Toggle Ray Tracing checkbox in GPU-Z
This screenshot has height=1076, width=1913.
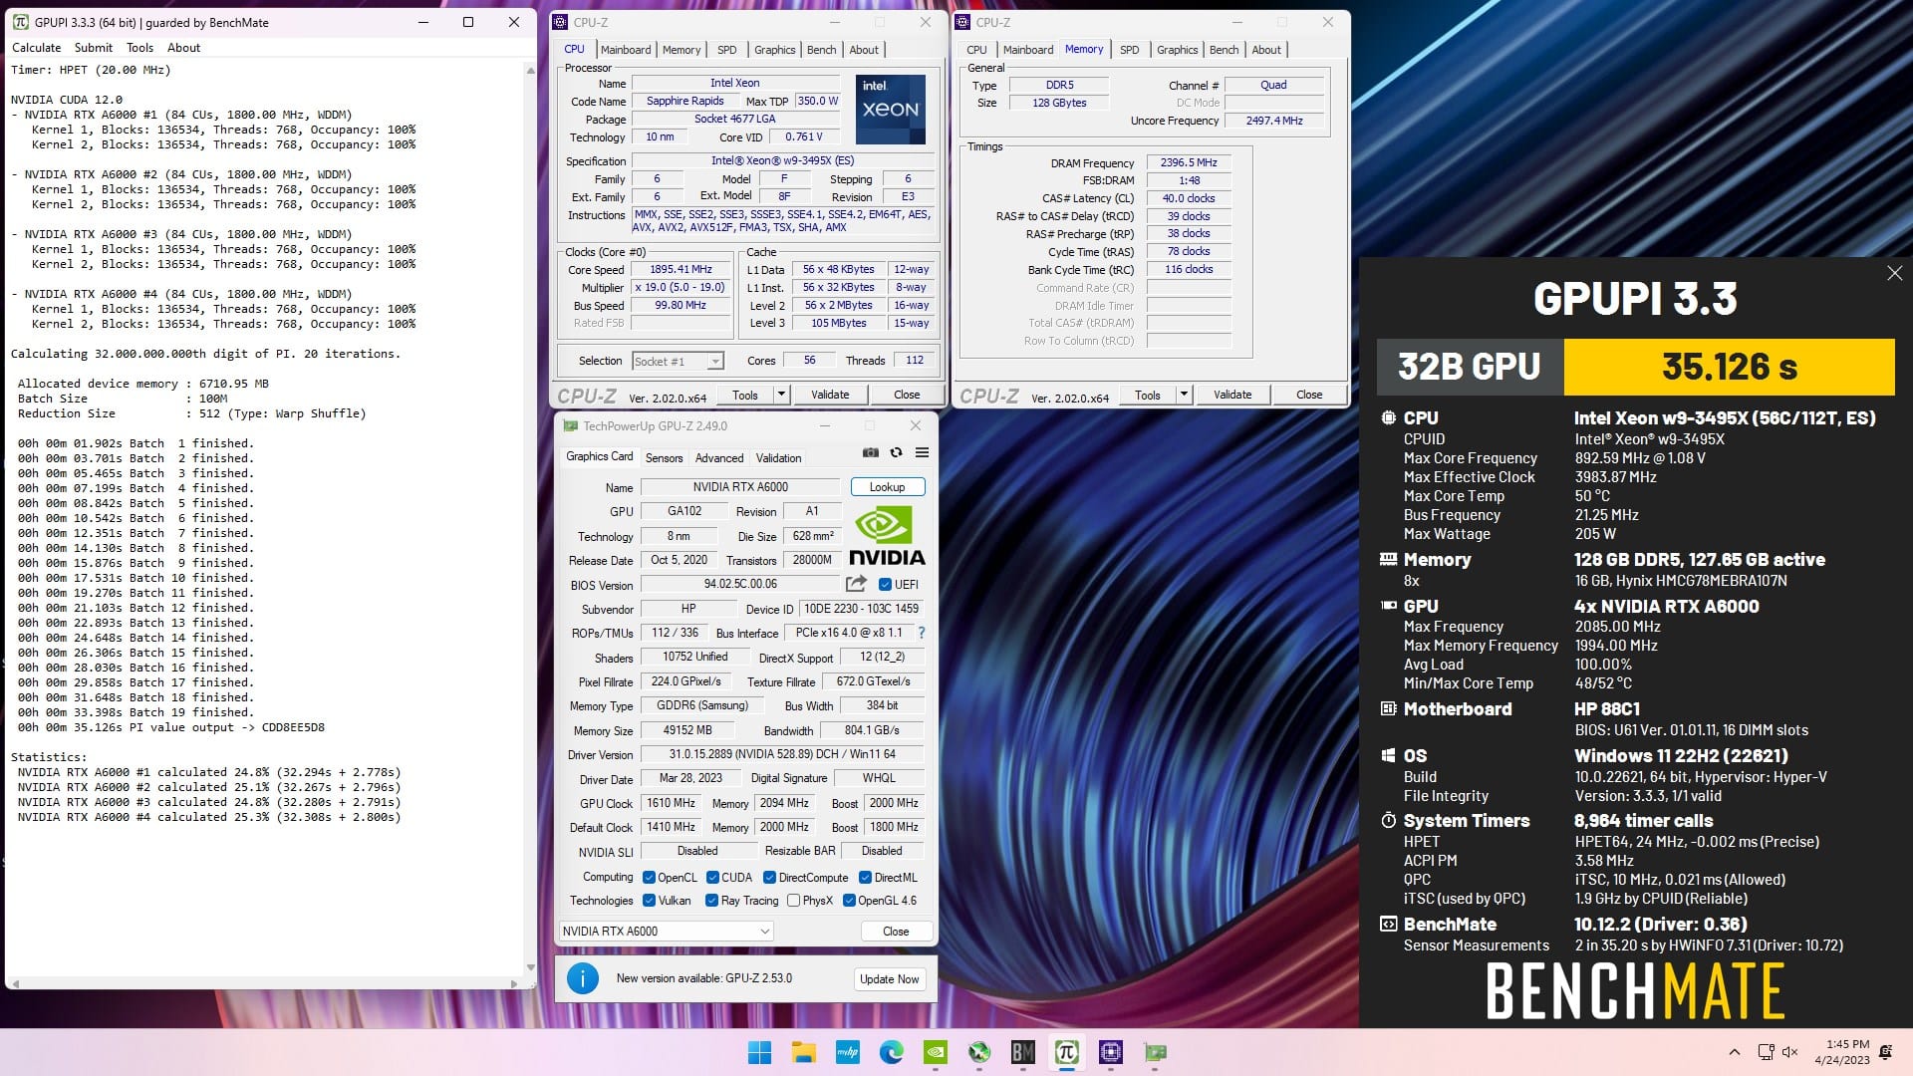710,900
